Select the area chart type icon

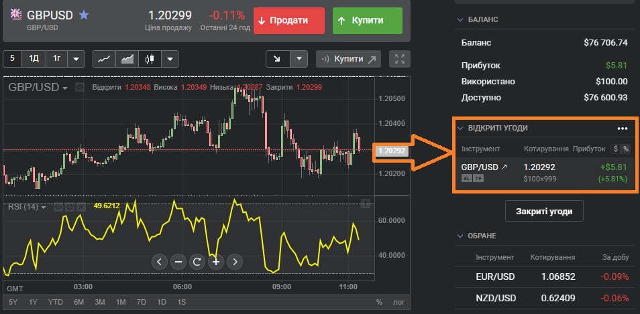point(127,59)
